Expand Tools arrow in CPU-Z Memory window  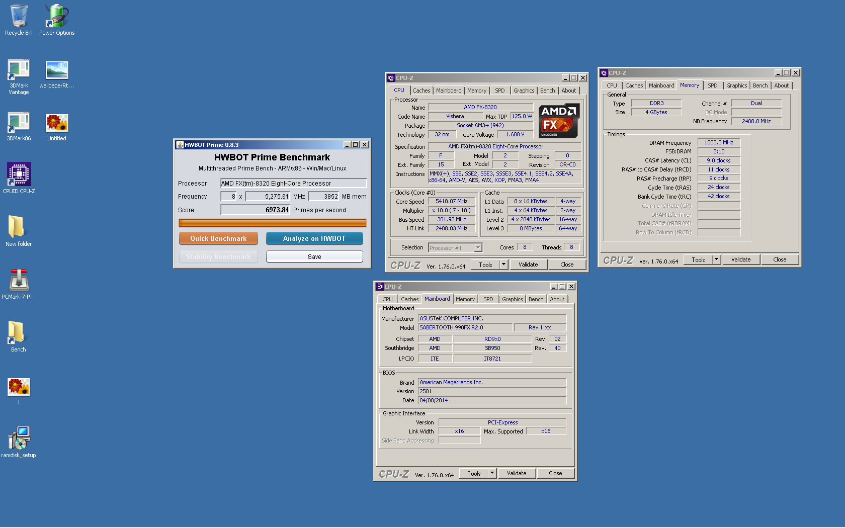(716, 259)
